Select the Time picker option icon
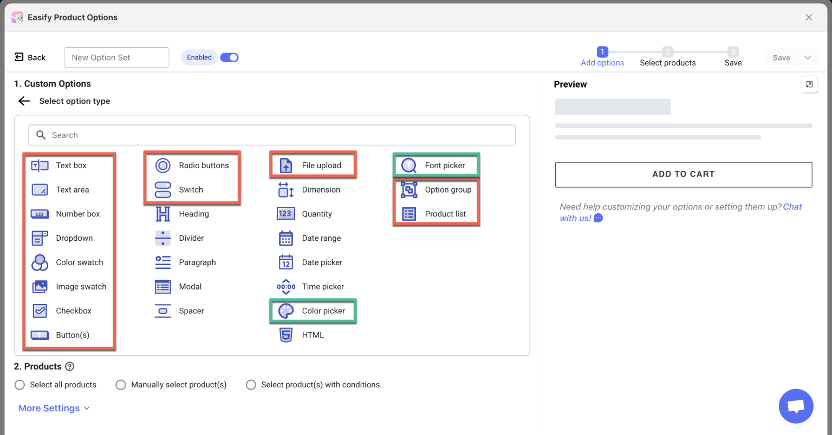Viewport: 832px width, 435px height. tap(286, 287)
